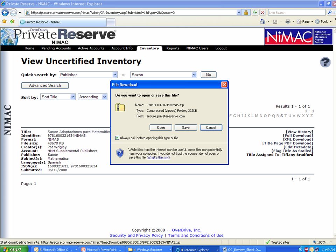Click Terms and Conditions of Use link
The height and width of the screenshot is (252, 336).
pyautogui.click(x=196, y=235)
